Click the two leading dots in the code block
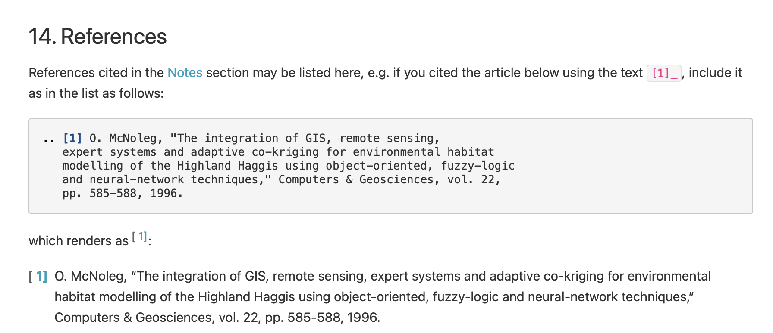This screenshot has width=773, height=333. pos(49,138)
